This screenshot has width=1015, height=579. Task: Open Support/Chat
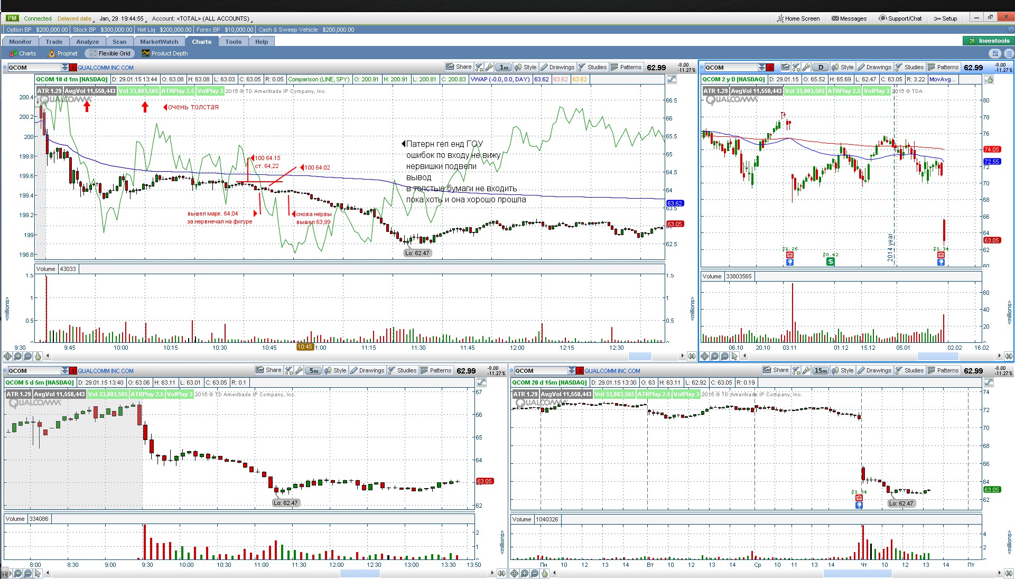pos(900,18)
